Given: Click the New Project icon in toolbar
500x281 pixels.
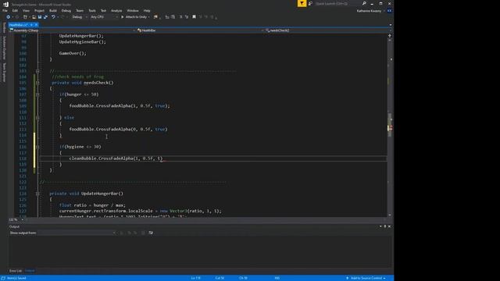Looking at the screenshot, I should (x=25, y=17).
